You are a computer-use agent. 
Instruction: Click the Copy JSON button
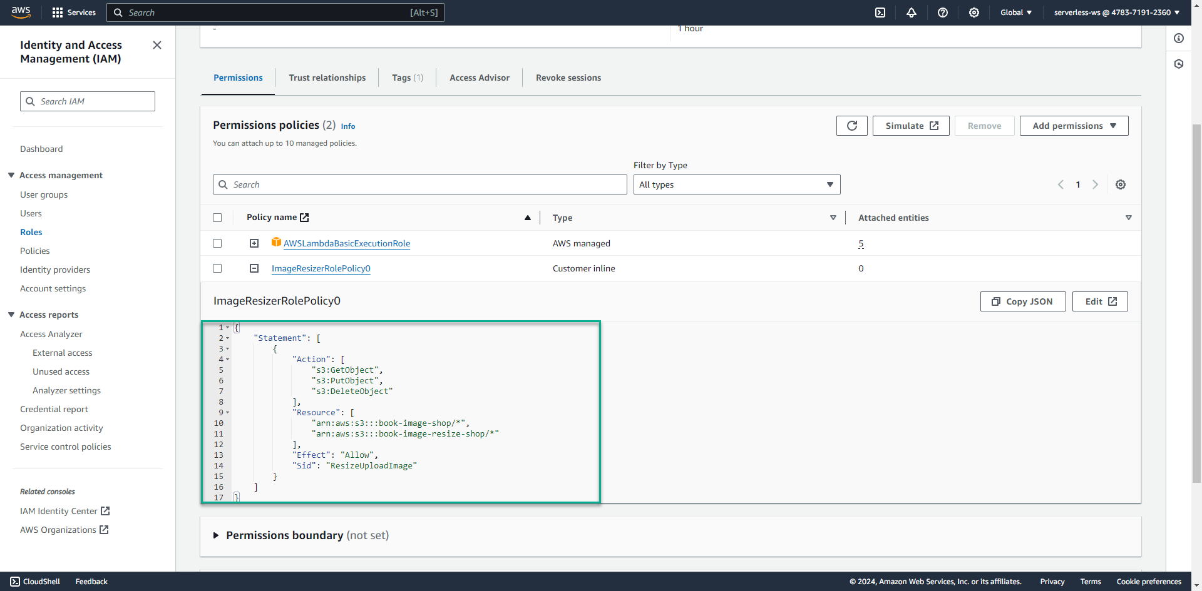point(1023,301)
